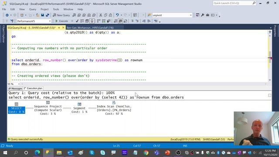Select Results to Grid mode
Image resolution: width=279 pixels, height=157 pixels.
(x=120, y=21)
